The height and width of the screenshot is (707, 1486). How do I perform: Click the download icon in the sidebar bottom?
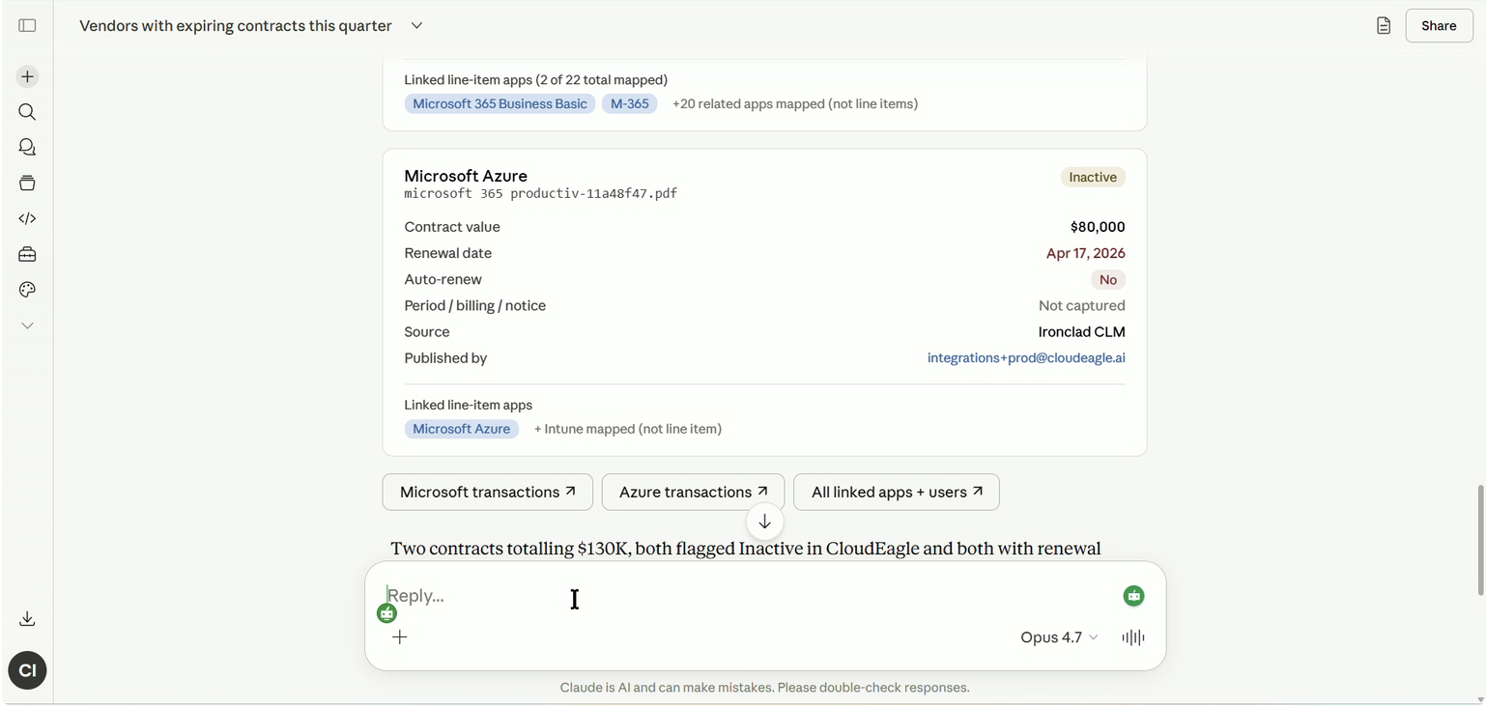(27, 619)
